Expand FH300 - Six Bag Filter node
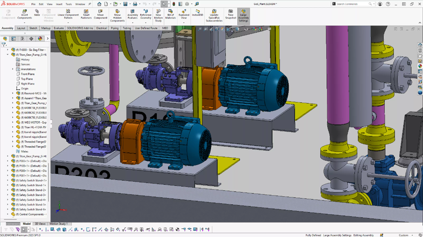Image resolution: width=423 pixels, height=237 pixels. point(8,50)
